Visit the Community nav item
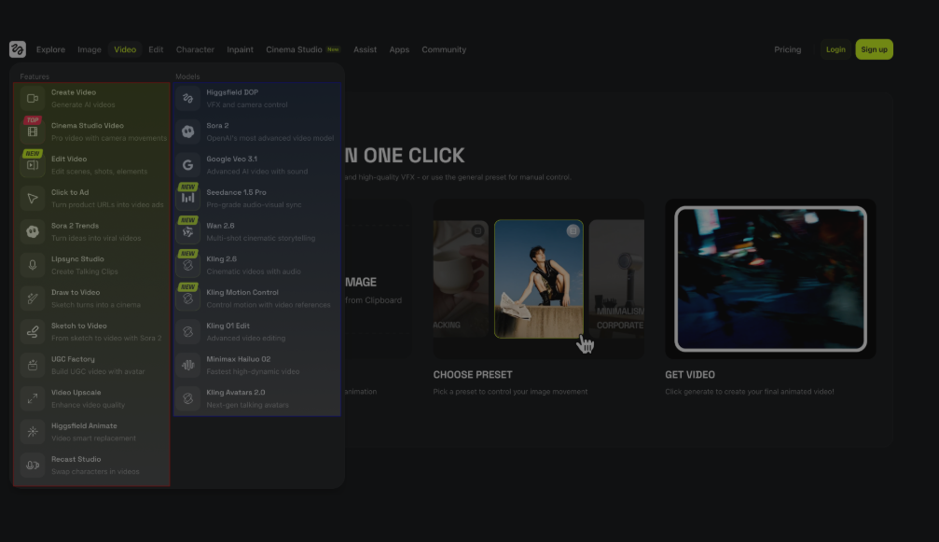939x542 pixels. click(x=444, y=49)
